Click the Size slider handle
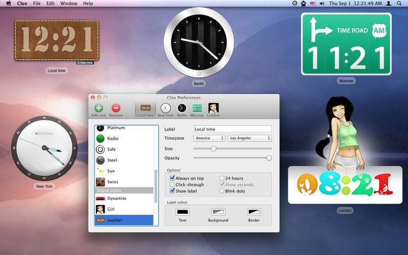Viewport: 408px width, 255px height. click(x=214, y=148)
